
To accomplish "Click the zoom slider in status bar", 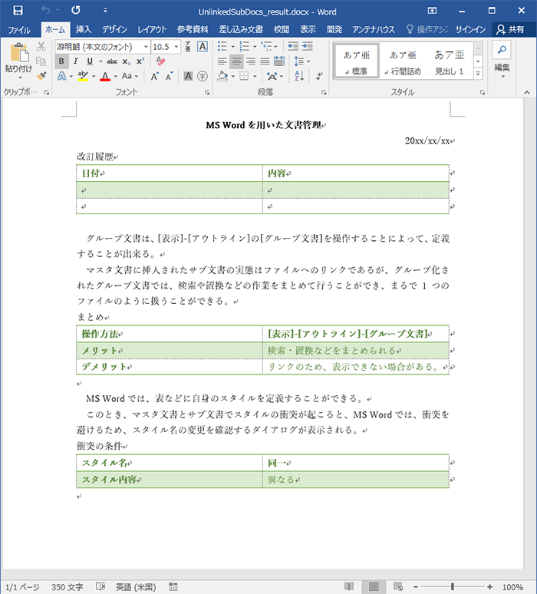I will [453, 586].
